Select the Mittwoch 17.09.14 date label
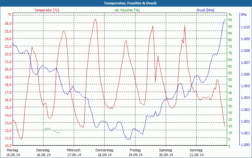Screen dimensions: 252x158 pyautogui.click(x=74, y=152)
